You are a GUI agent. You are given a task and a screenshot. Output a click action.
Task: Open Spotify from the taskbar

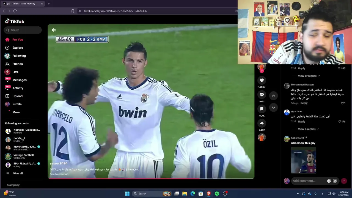point(217,194)
